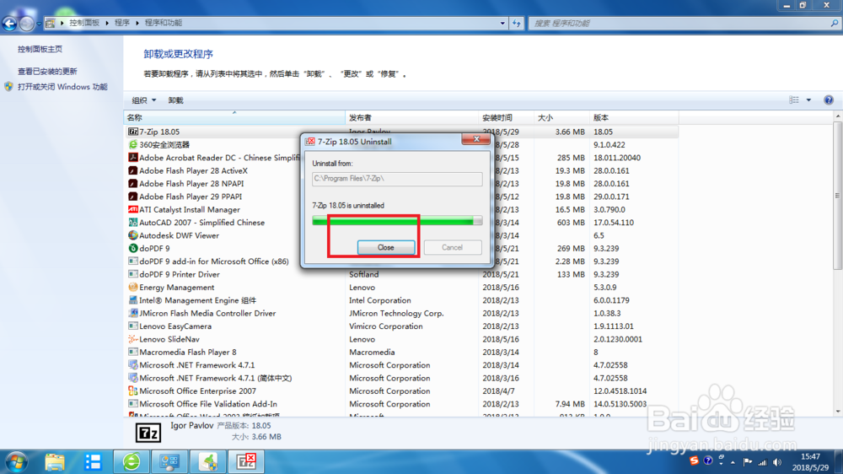Screen dimensions: 843x474
Task: Click the help question mark icon
Action: [x=829, y=100]
